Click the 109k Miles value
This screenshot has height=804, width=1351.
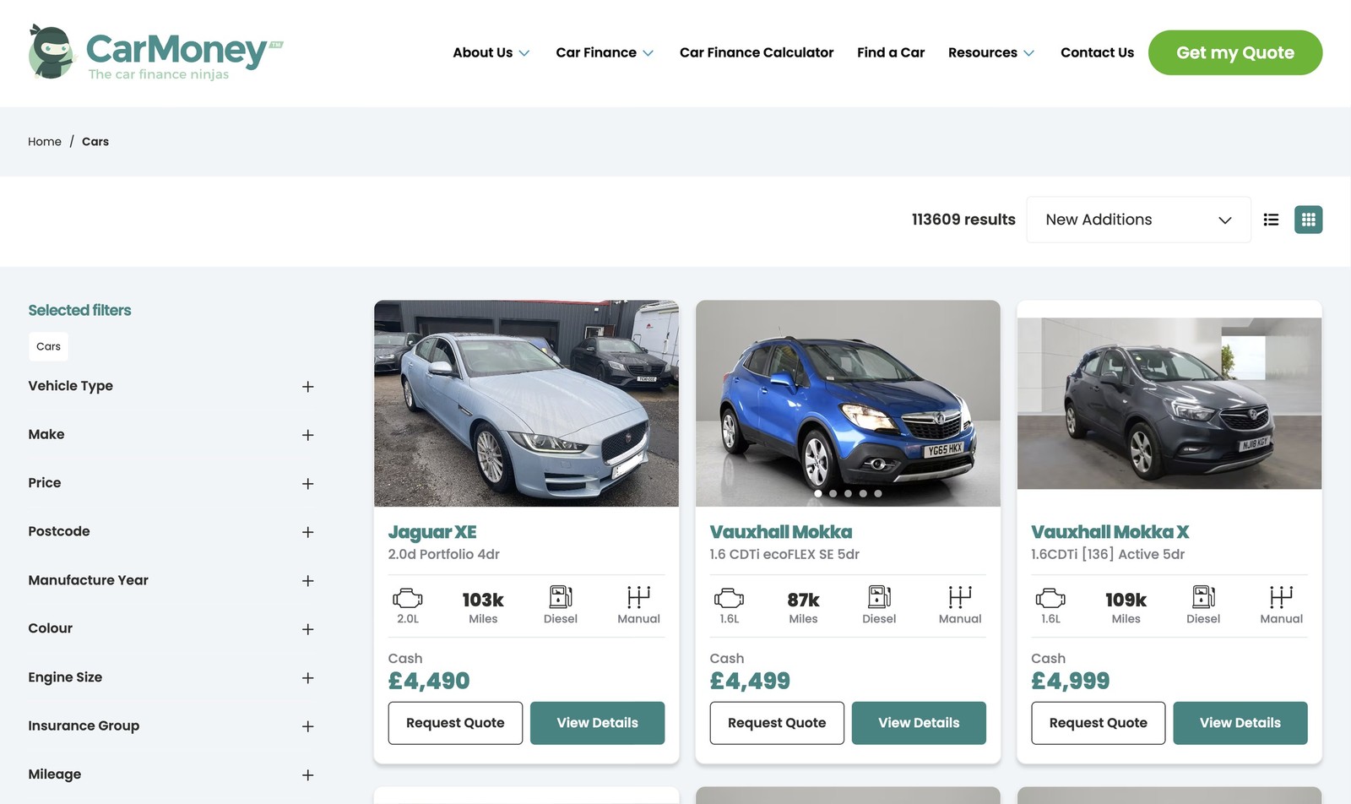(1126, 600)
